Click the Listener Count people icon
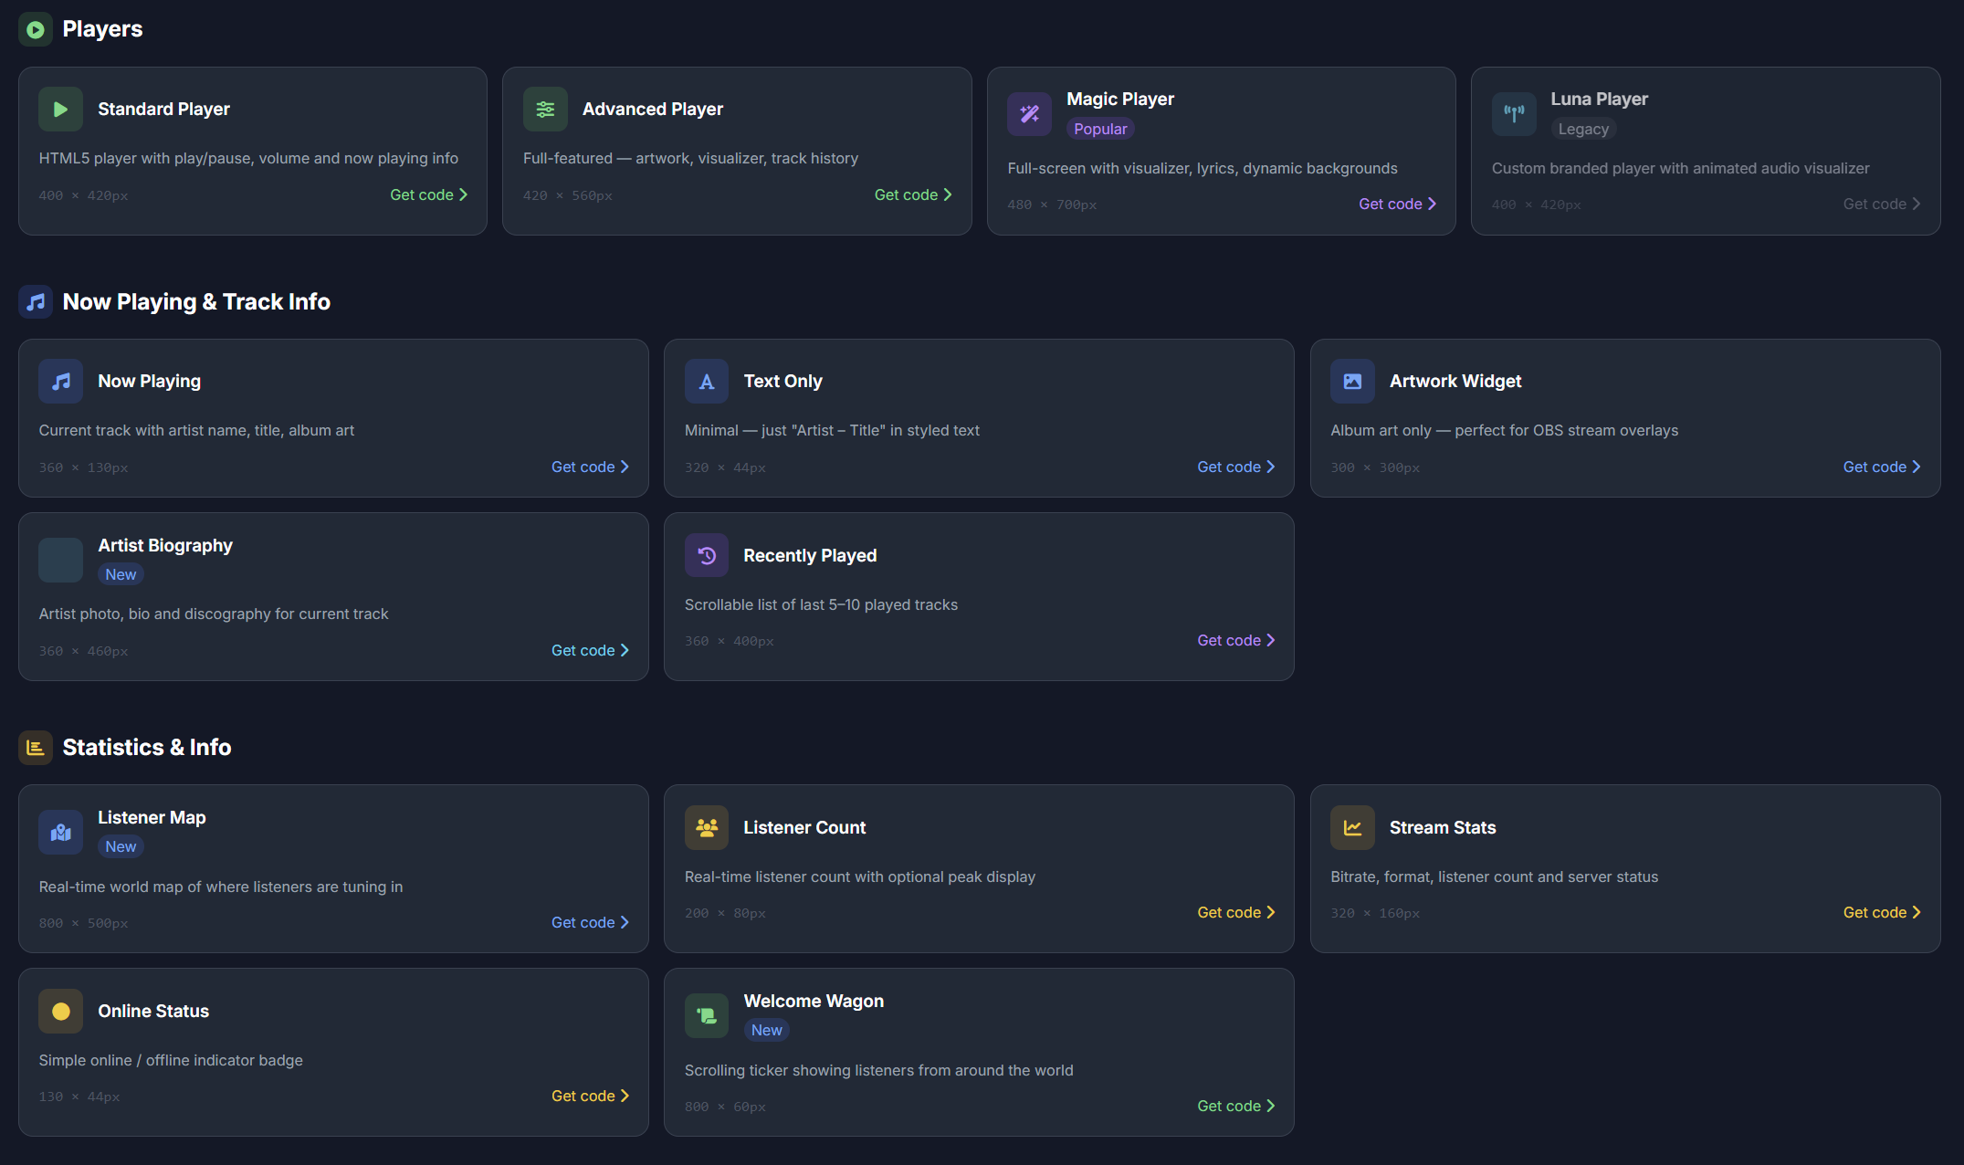Viewport: 1964px width, 1165px height. pos(706,827)
